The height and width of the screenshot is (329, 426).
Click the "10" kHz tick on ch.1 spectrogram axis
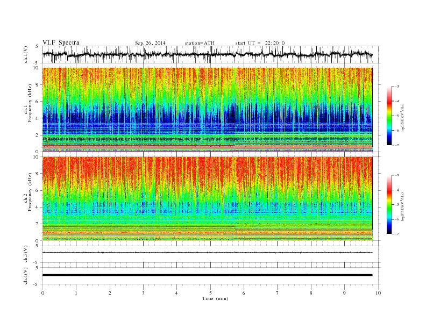[x=36, y=68]
